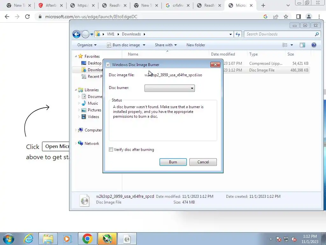Switch to the https:/ tab

82,5
